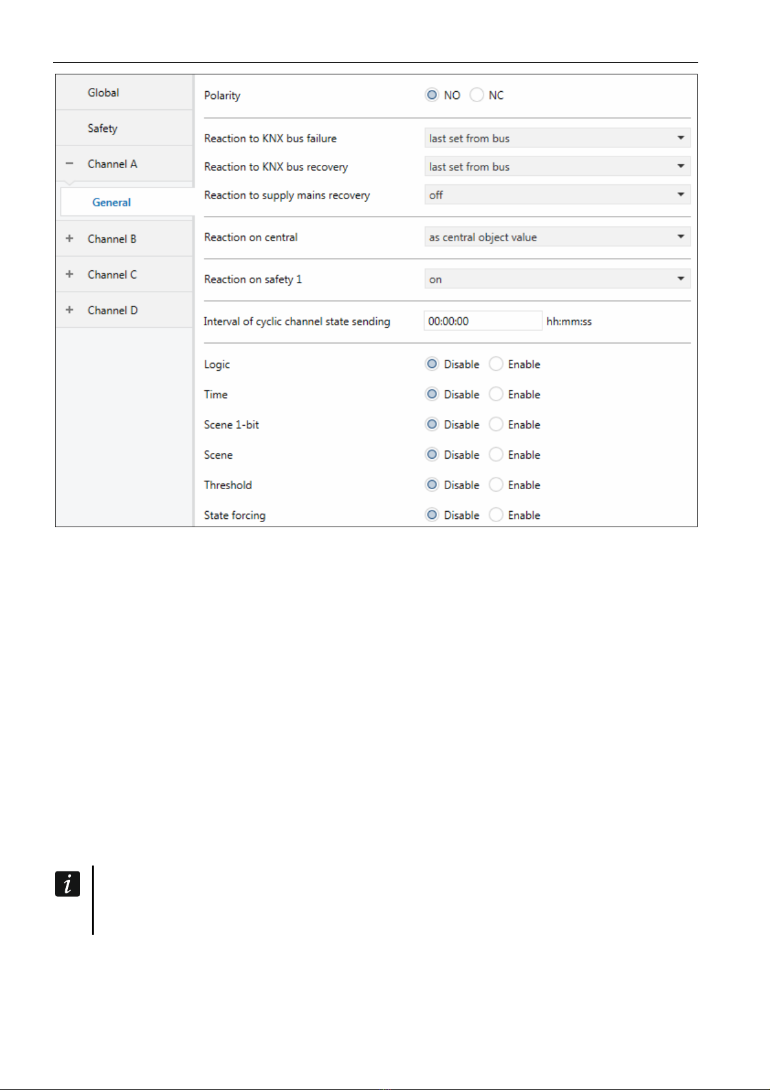770x1090 pixels.
Task: Set Logic to Disable
Action: tap(432, 364)
